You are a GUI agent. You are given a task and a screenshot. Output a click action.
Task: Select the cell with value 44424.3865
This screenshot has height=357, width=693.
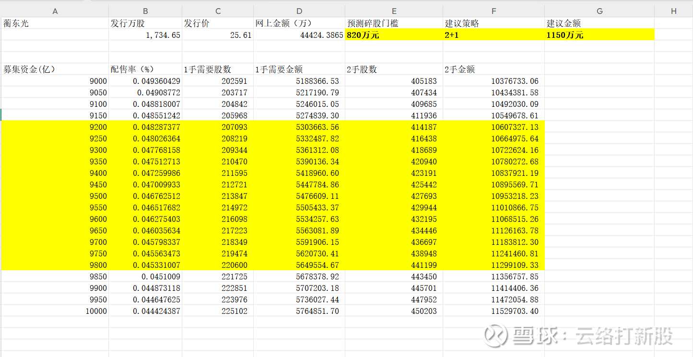[299, 35]
